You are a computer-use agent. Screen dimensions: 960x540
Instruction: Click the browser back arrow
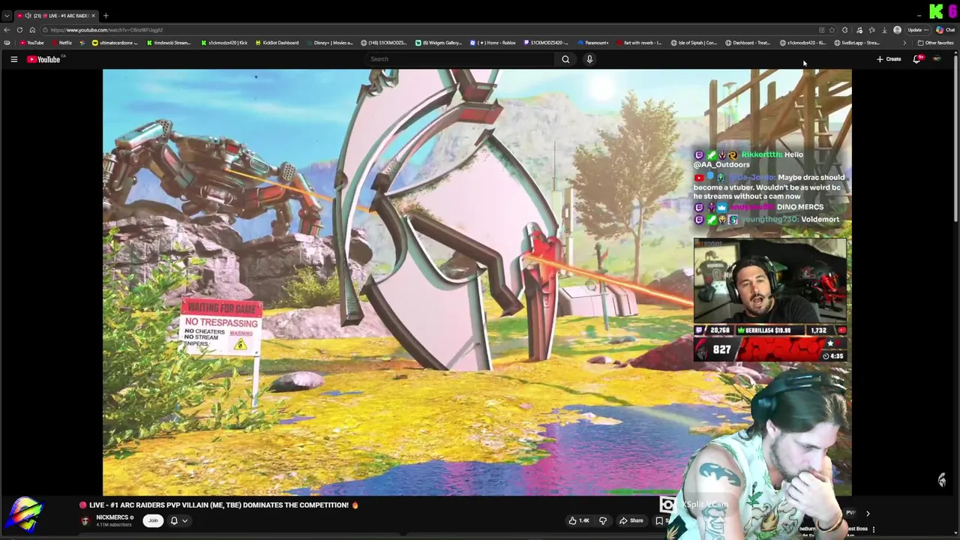tap(7, 30)
